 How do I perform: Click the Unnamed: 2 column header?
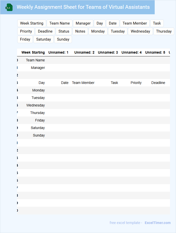point(84,52)
